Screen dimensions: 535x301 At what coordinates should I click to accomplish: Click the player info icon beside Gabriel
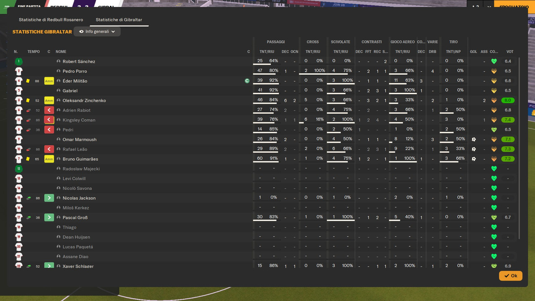59,91
